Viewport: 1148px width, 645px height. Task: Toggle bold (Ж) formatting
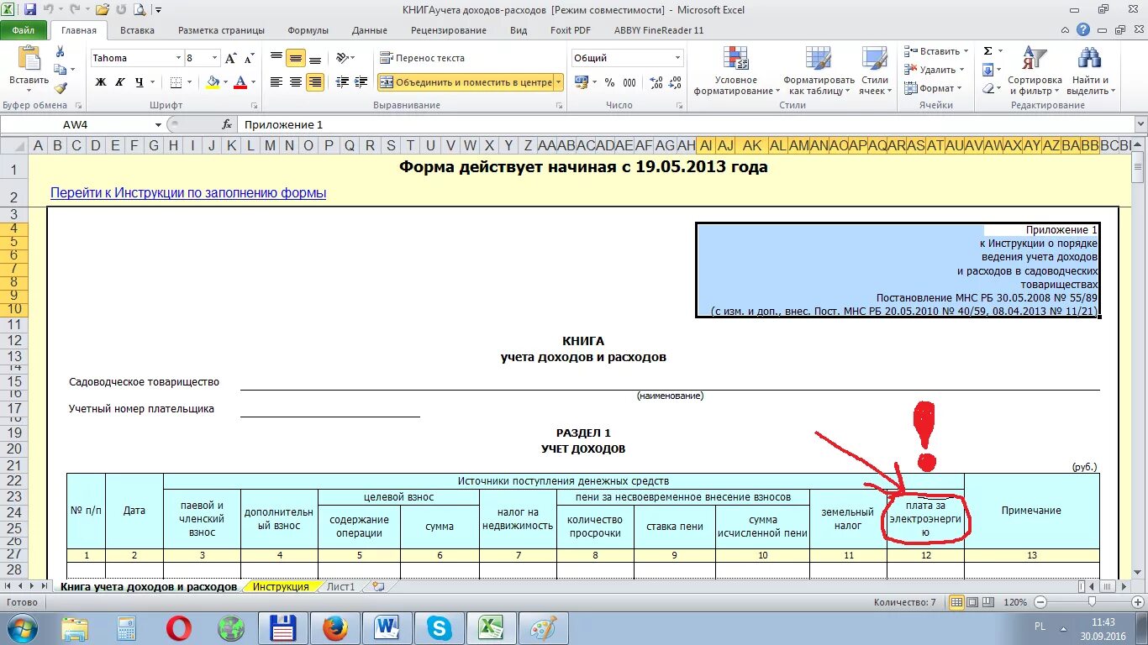(101, 82)
